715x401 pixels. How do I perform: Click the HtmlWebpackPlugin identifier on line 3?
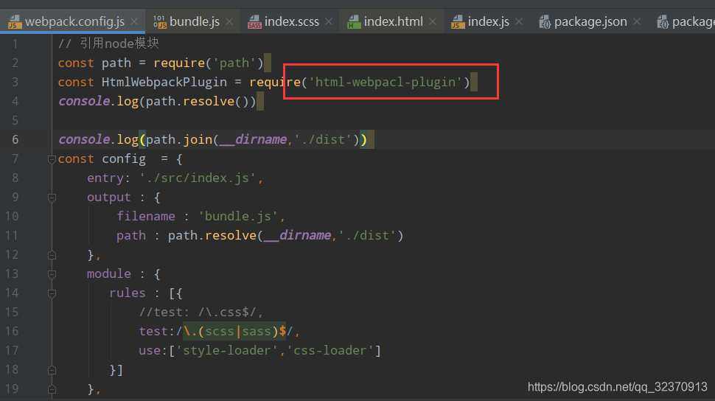164,82
